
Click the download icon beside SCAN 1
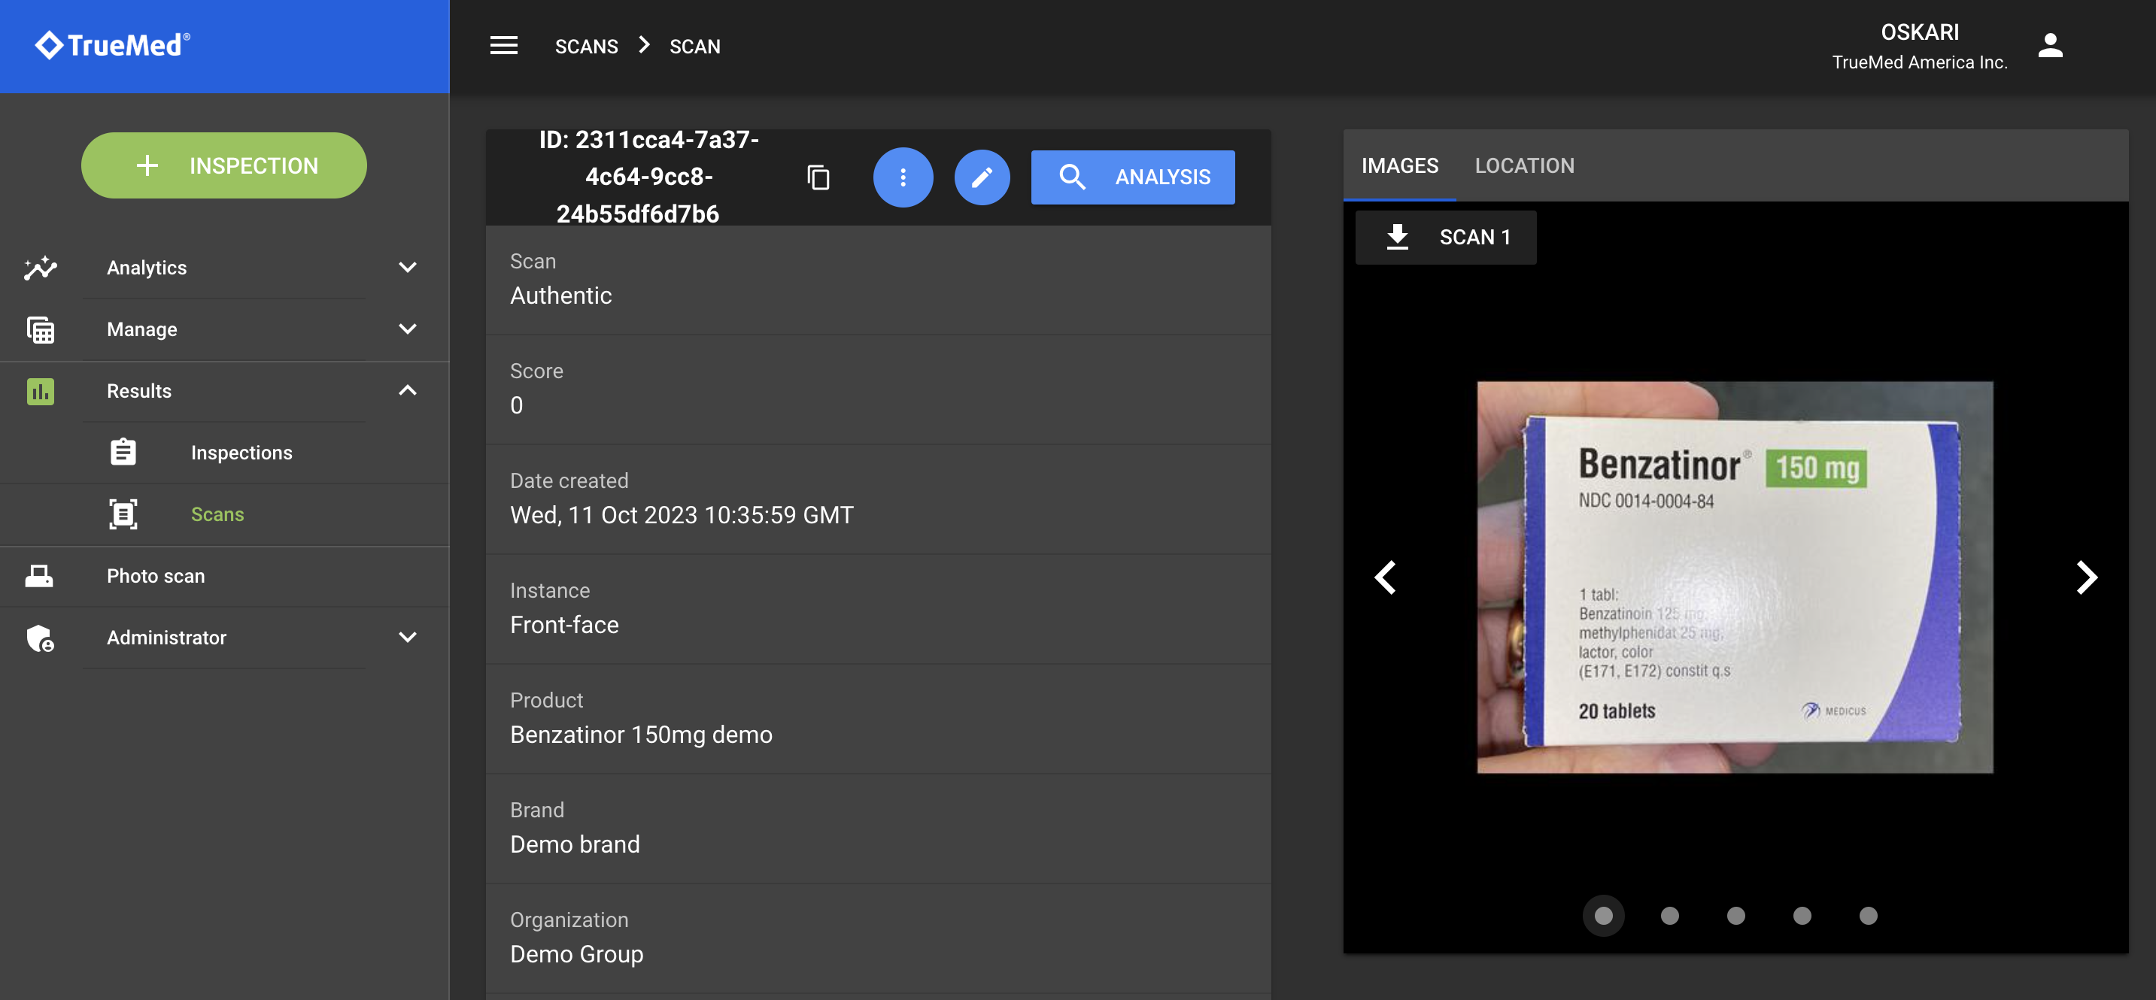(1397, 237)
